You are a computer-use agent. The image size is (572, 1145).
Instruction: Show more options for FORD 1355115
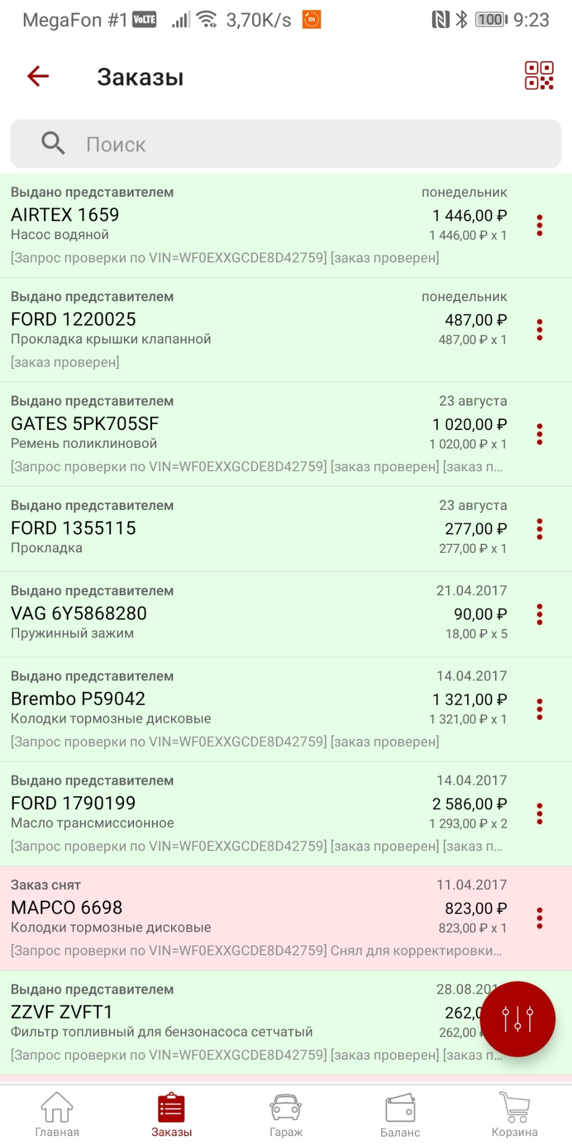click(539, 529)
